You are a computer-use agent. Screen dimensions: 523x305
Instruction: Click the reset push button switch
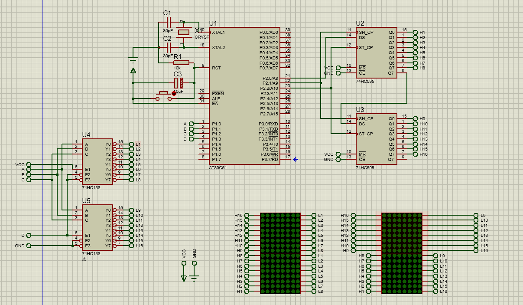pos(163,95)
